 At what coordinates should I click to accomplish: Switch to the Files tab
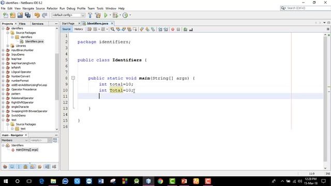[x=22, y=24]
